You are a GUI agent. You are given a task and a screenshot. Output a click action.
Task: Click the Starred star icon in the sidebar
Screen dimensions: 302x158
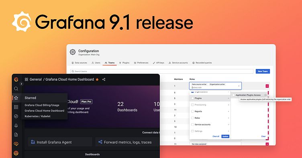(16, 98)
